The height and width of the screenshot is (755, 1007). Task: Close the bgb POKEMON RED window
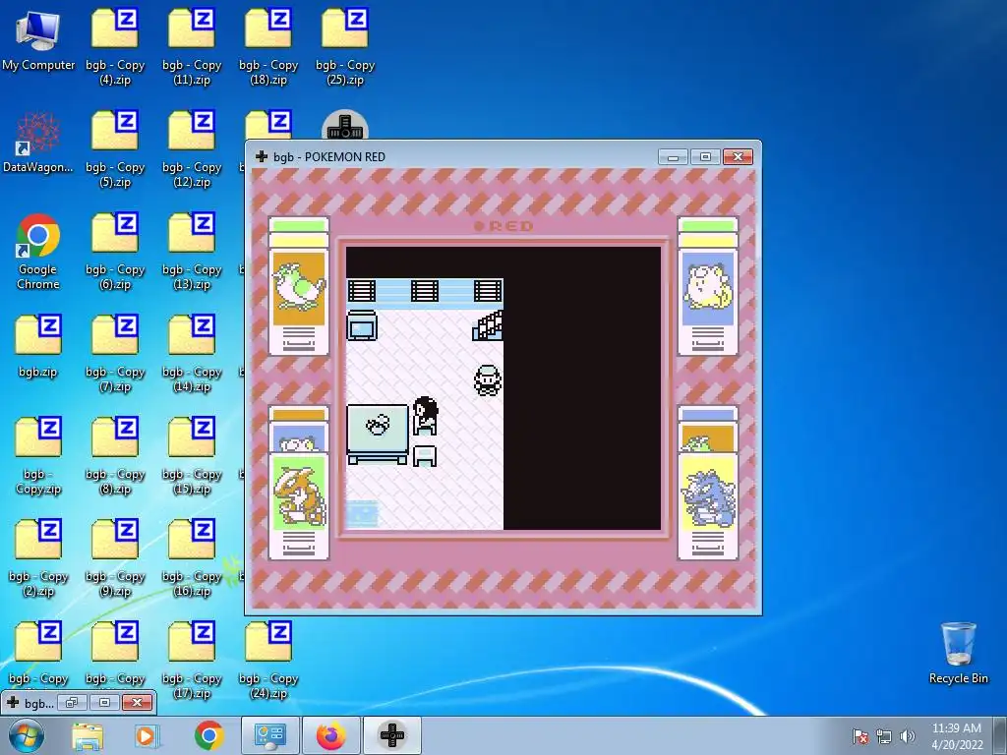(x=738, y=157)
